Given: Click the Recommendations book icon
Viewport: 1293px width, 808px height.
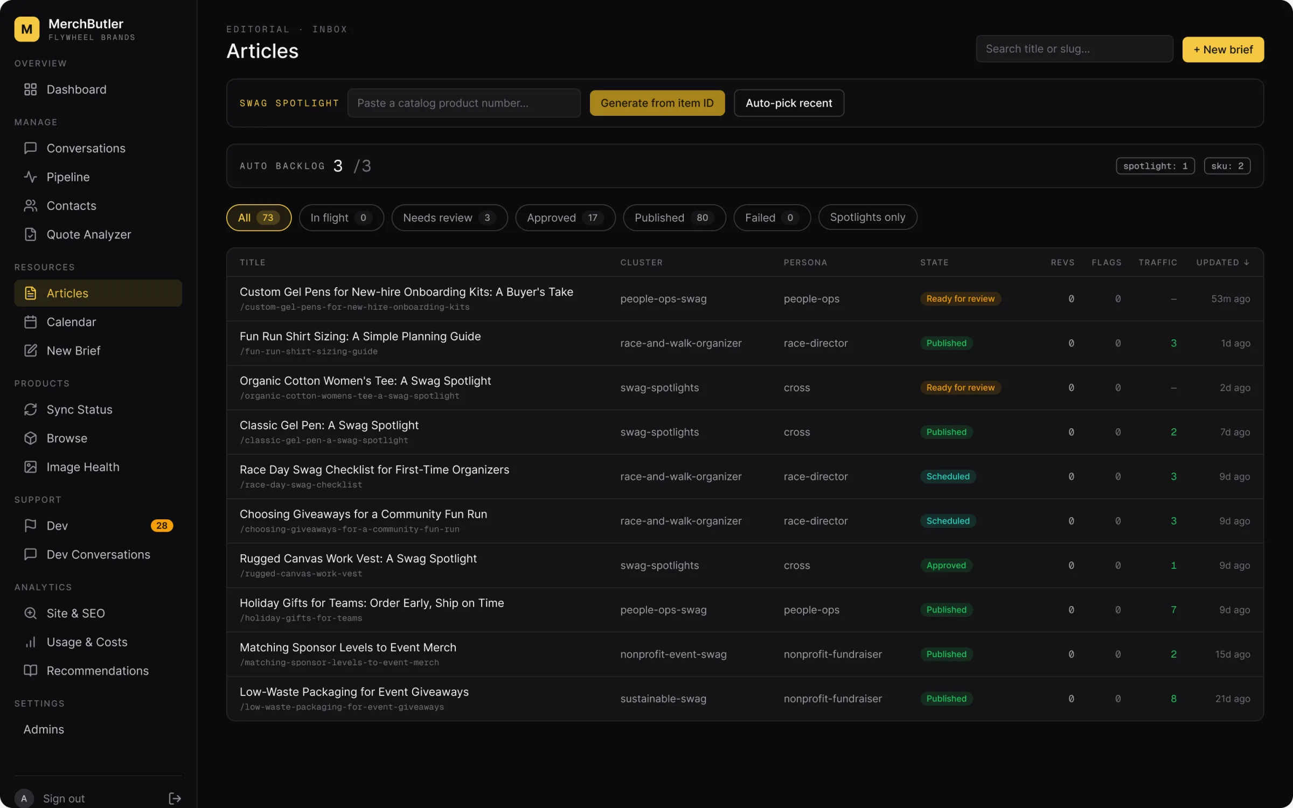Looking at the screenshot, I should coord(30,671).
